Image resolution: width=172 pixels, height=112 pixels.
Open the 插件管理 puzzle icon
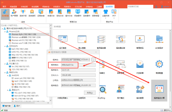point(140,92)
